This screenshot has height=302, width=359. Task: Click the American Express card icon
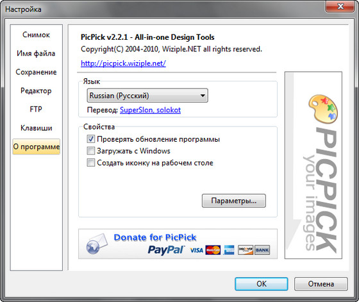click(x=230, y=250)
